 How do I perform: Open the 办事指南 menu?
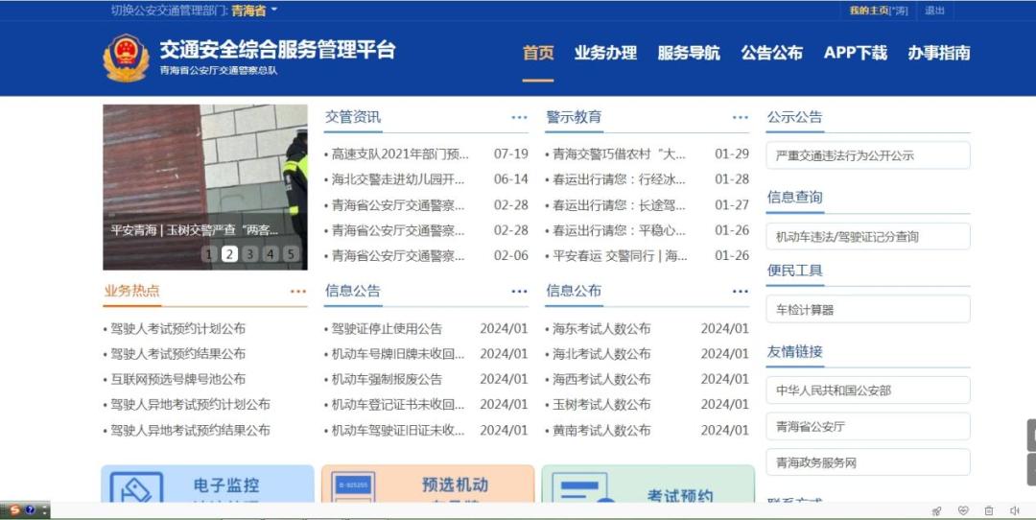(939, 53)
